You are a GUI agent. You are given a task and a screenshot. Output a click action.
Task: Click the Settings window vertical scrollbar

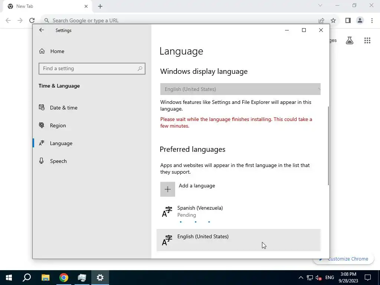coord(328,145)
